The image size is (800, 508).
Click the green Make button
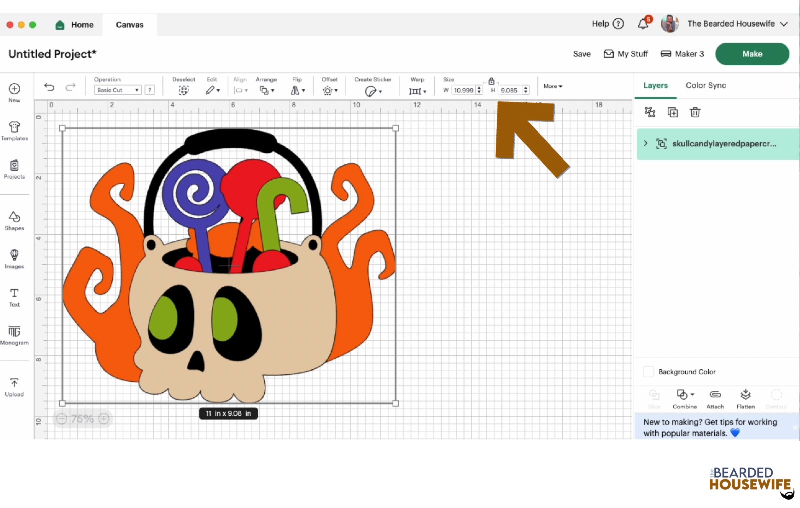[x=752, y=54]
